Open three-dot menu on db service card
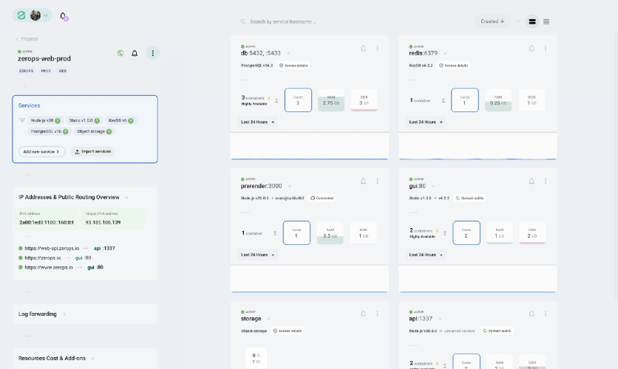The width and height of the screenshot is (618, 369). point(377,49)
